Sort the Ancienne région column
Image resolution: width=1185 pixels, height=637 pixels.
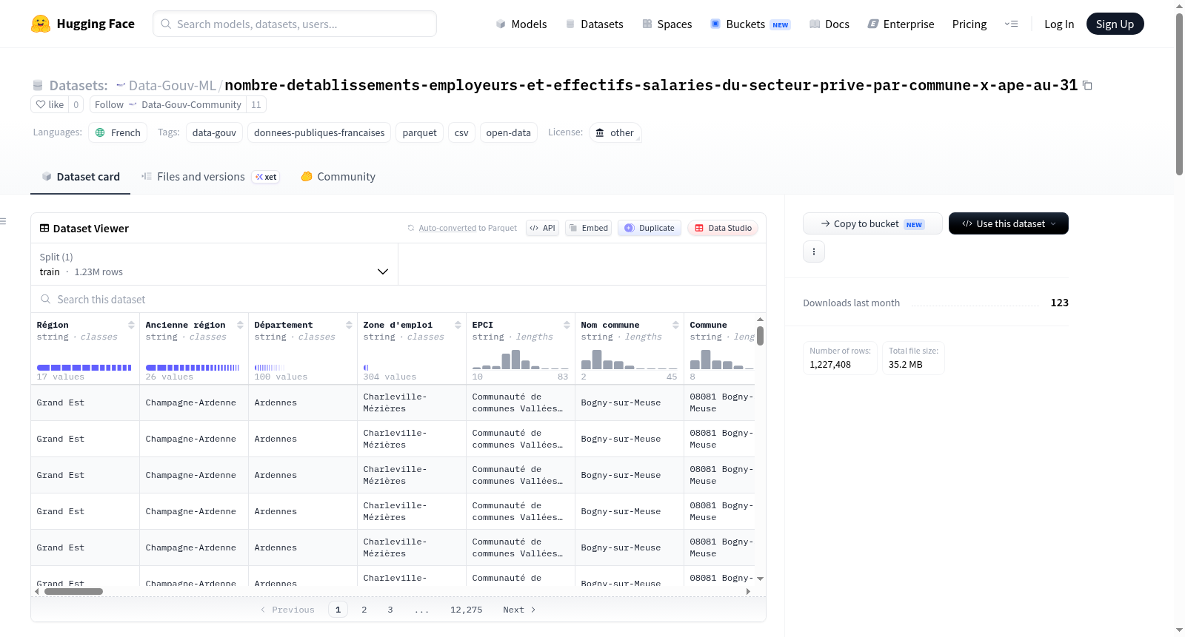tap(240, 325)
